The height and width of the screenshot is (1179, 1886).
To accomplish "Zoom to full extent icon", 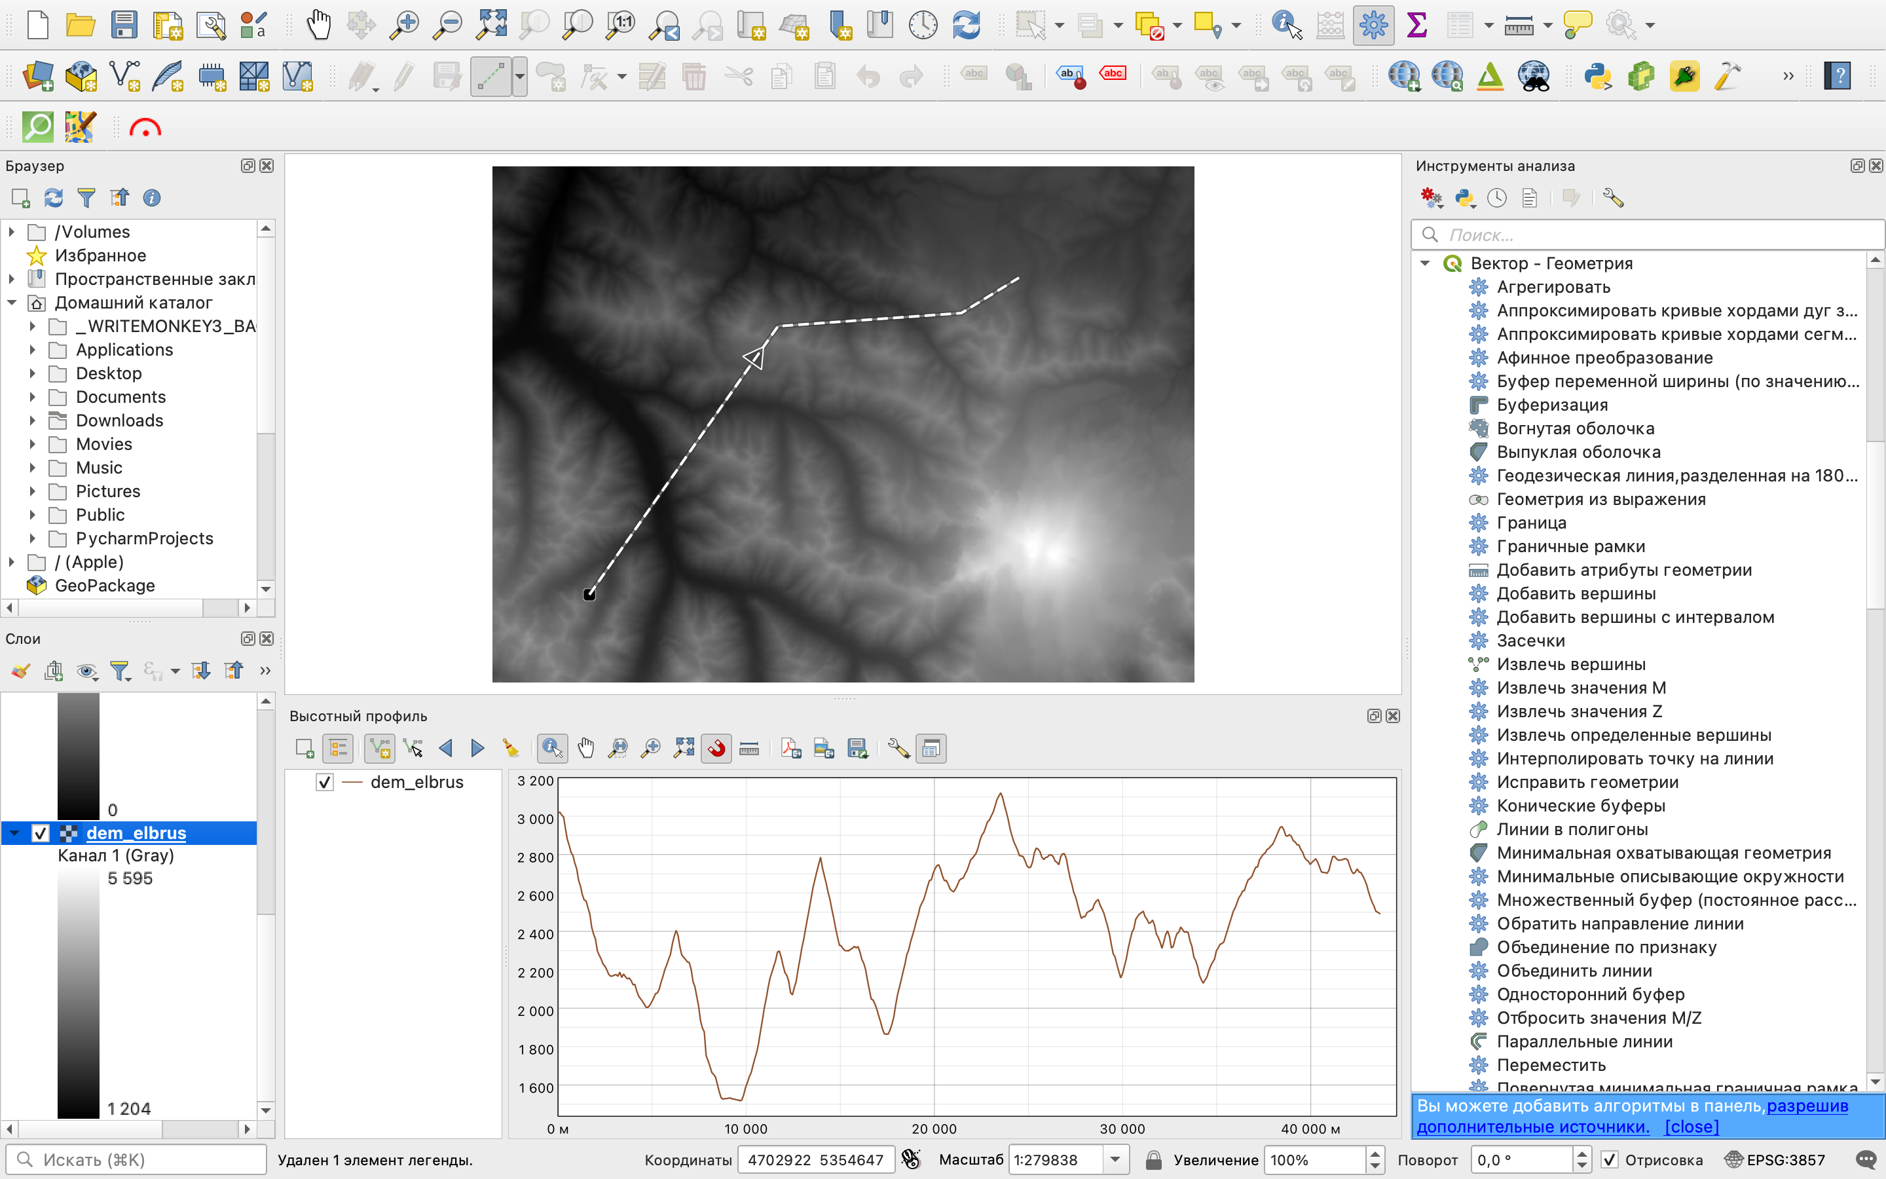I will click(x=491, y=25).
